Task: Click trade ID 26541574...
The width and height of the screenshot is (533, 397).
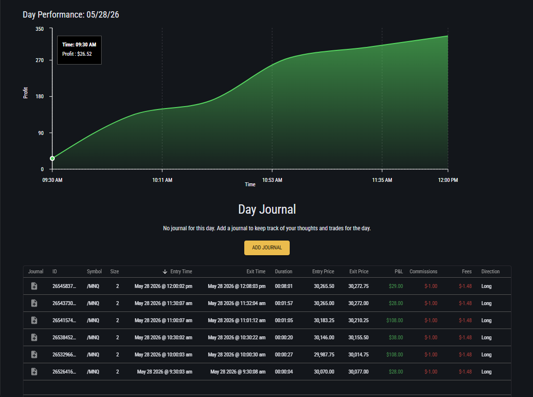Action: click(x=64, y=320)
